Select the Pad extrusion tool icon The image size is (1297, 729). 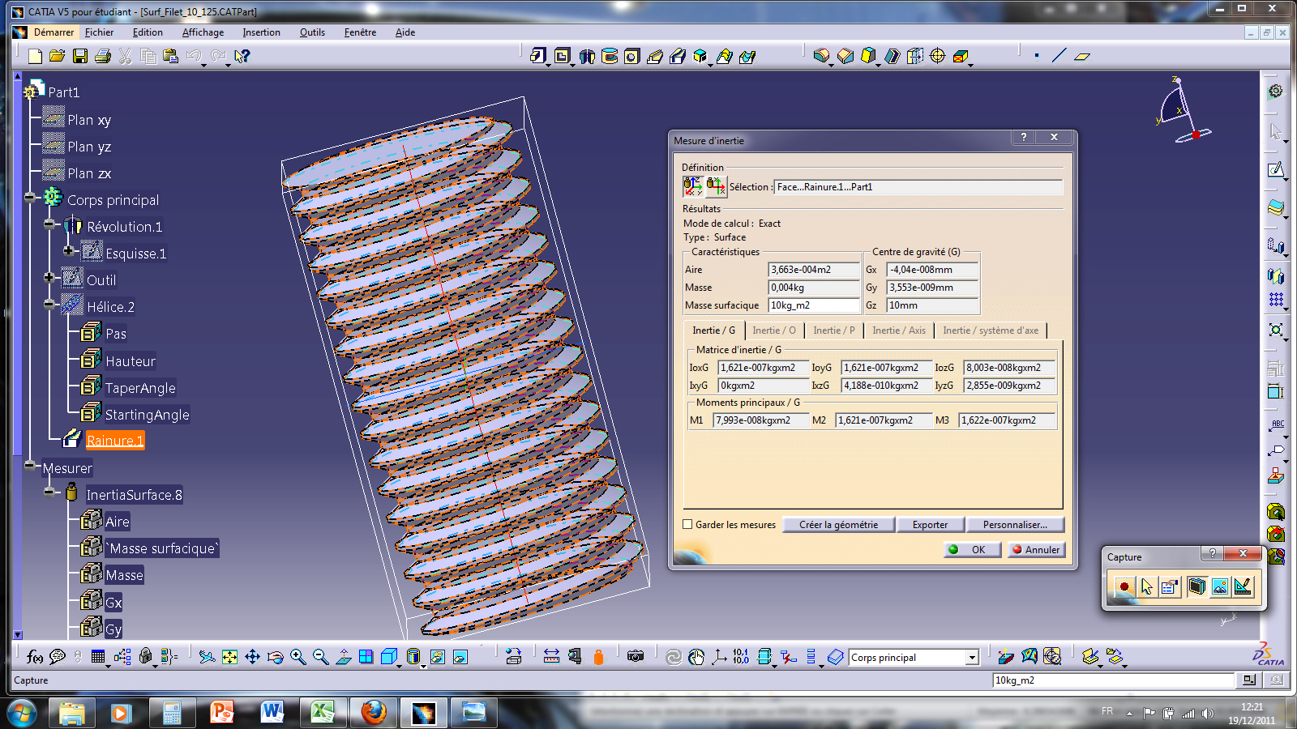[x=538, y=56]
